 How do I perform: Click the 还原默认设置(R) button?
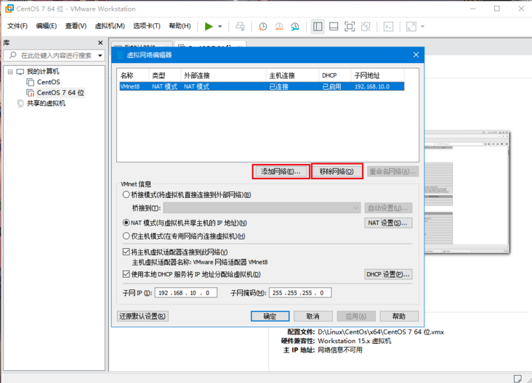142,316
